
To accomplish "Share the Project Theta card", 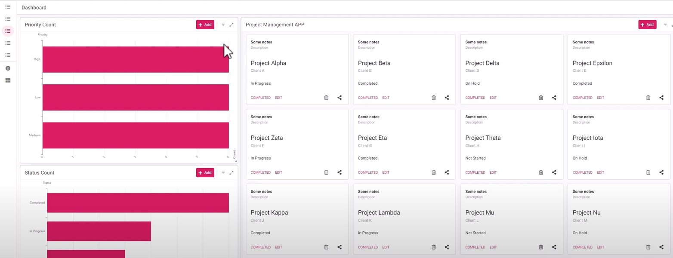I will tap(554, 172).
